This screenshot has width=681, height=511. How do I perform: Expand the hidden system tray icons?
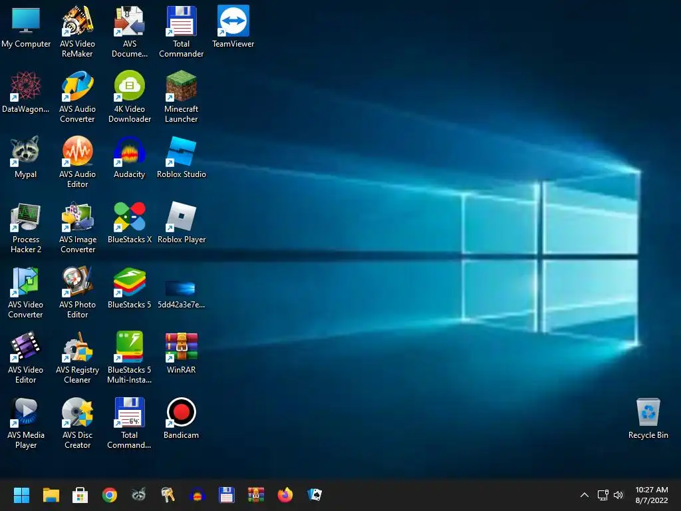coord(585,495)
